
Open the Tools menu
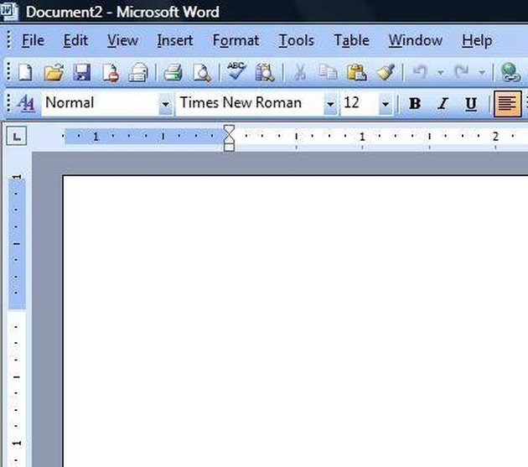[x=296, y=40]
